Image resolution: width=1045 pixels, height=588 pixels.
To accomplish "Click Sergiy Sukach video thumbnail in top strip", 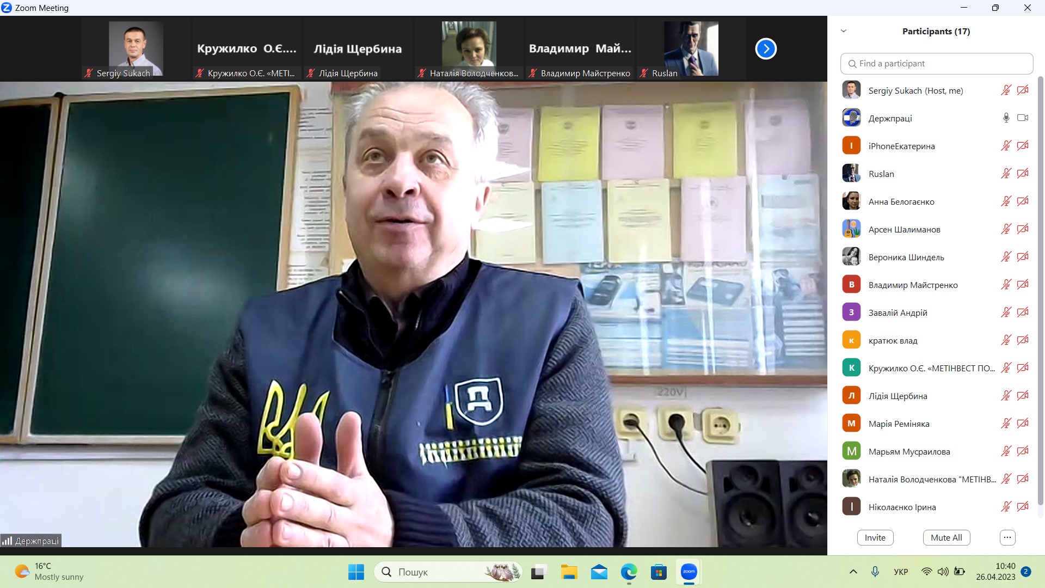I will 136,49.
